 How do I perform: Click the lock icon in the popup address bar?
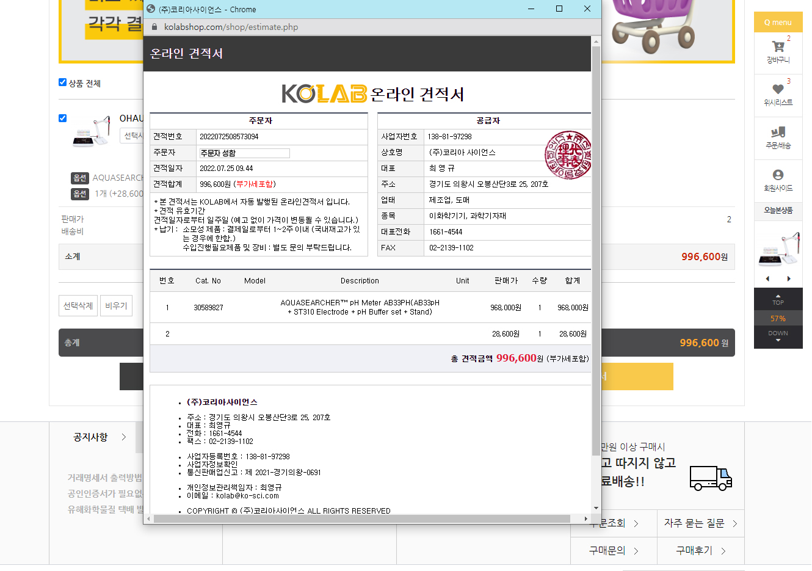154,27
